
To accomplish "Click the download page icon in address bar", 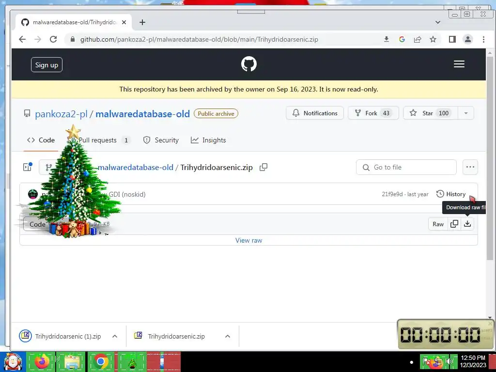I will 386,39.
